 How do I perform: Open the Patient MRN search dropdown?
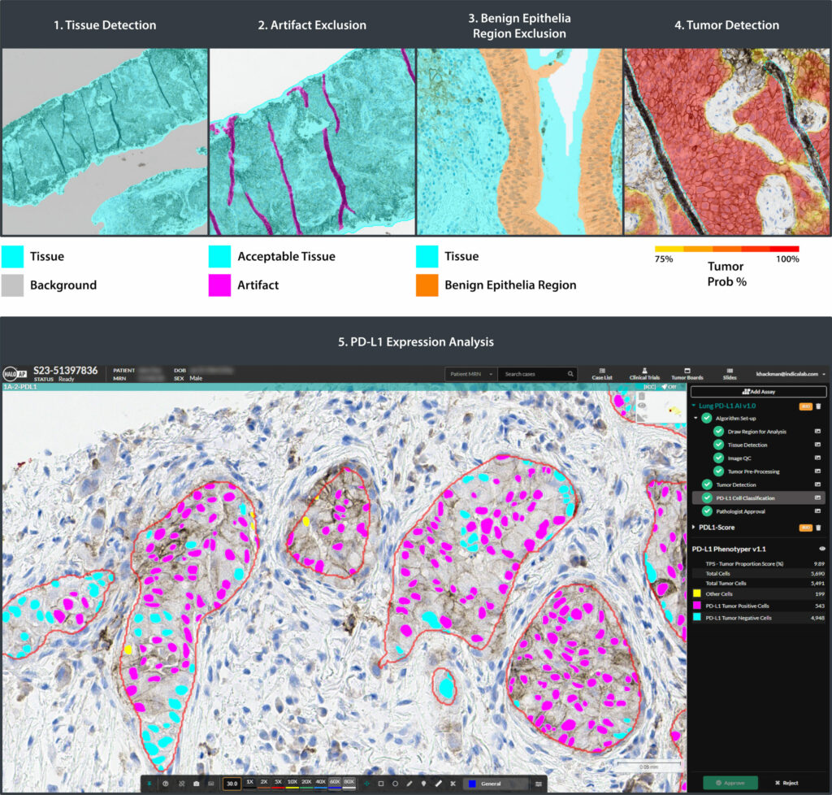coord(470,374)
